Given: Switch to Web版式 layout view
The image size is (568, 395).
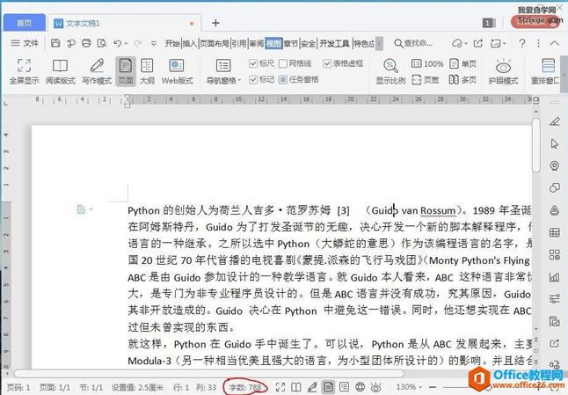Looking at the screenshot, I should point(177,71).
